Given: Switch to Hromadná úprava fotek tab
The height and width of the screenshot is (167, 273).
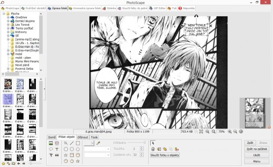Looking at the screenshot, I should point(85,8).
